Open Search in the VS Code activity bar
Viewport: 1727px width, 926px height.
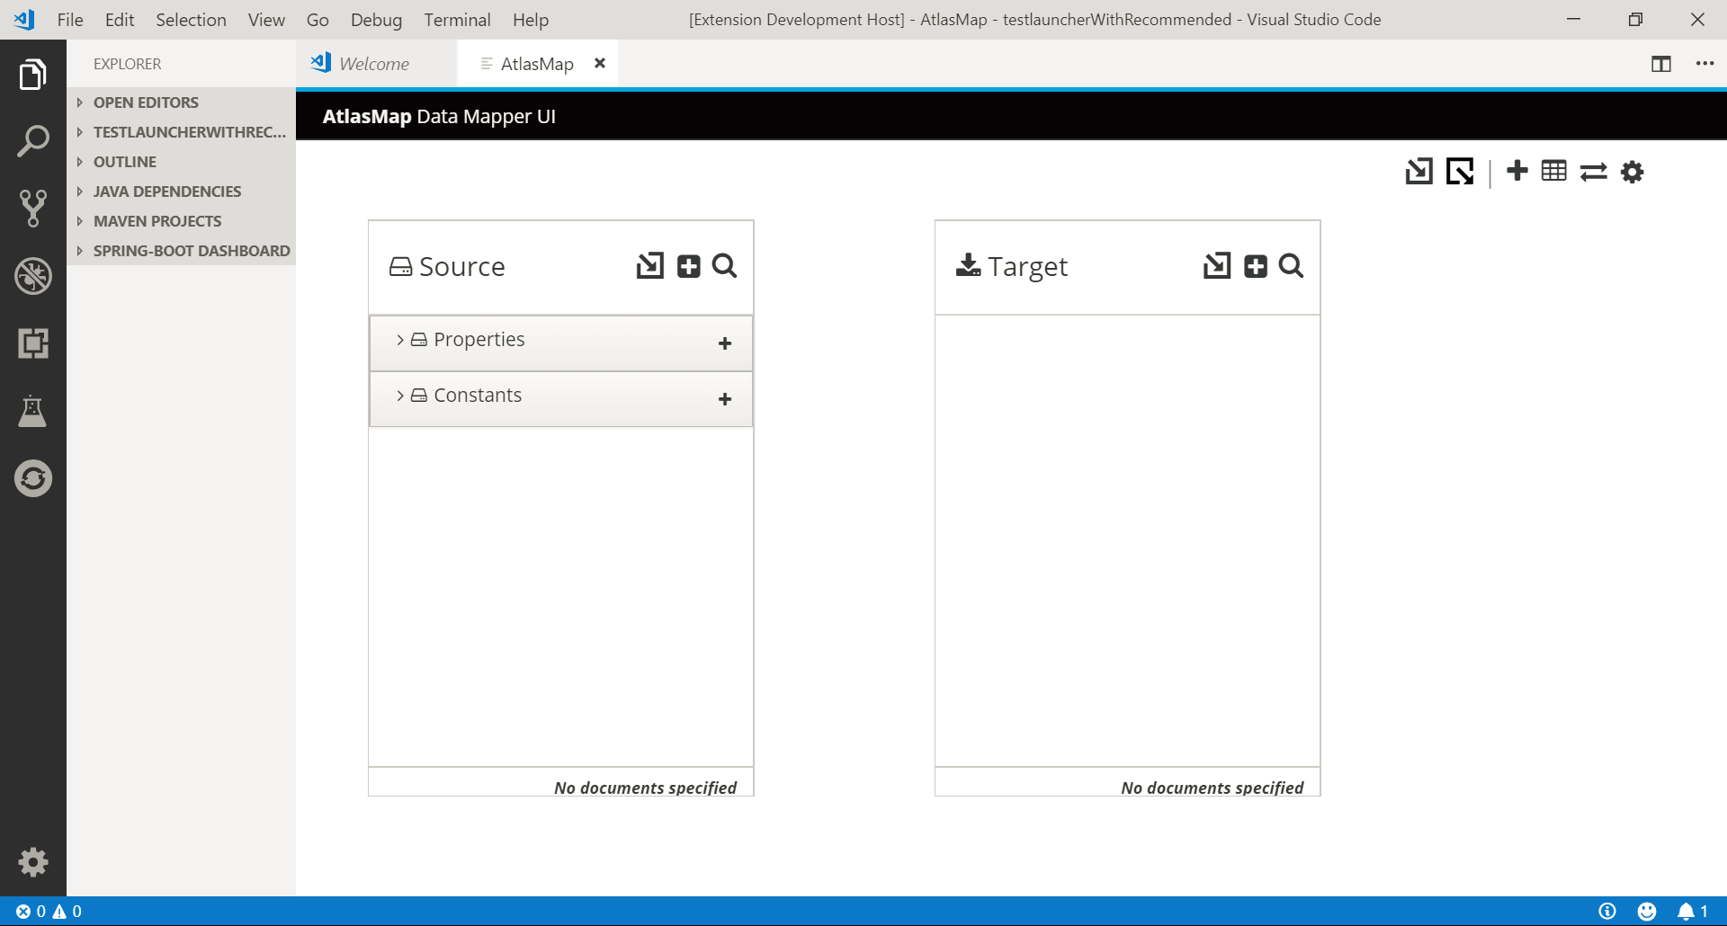(33, 140)
